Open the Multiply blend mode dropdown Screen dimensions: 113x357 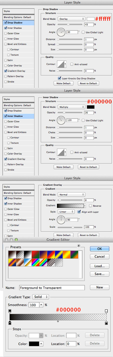[x=72, y=107]
